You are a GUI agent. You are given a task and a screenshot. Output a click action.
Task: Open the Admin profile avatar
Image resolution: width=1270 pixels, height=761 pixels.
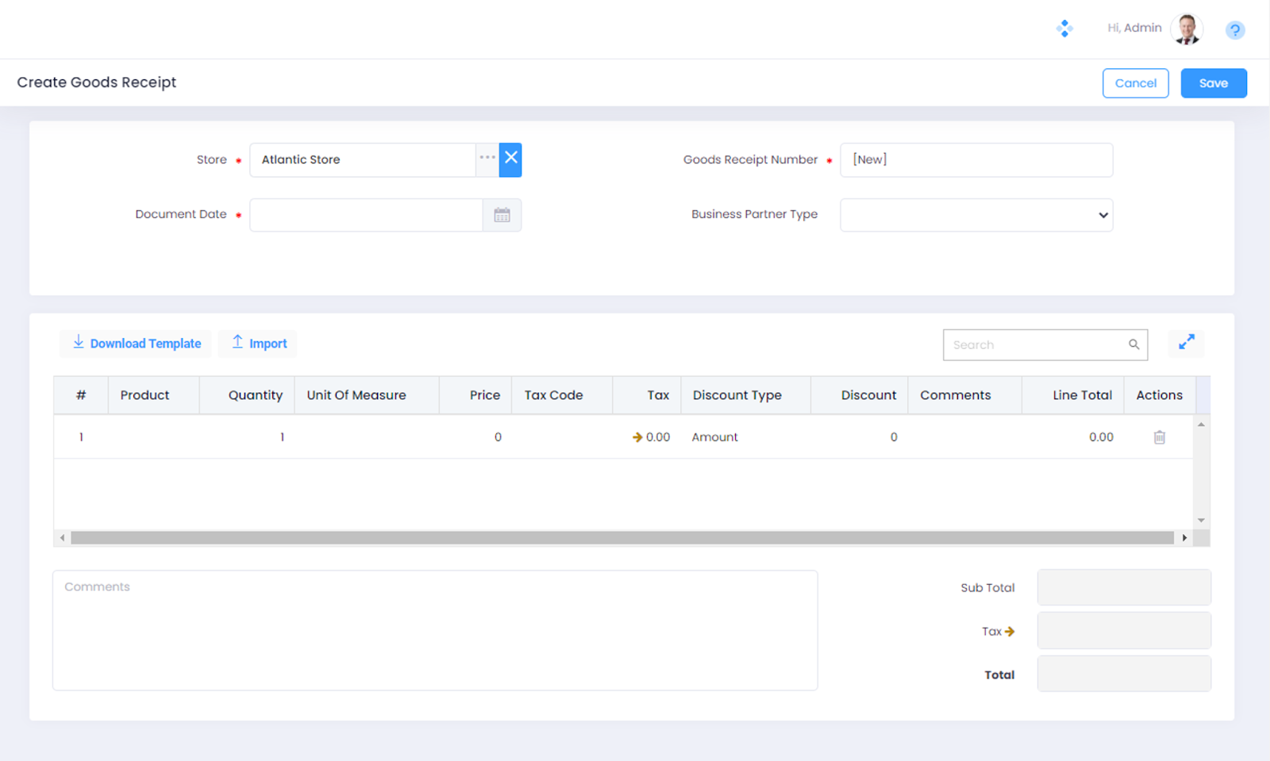(1187, 29)
